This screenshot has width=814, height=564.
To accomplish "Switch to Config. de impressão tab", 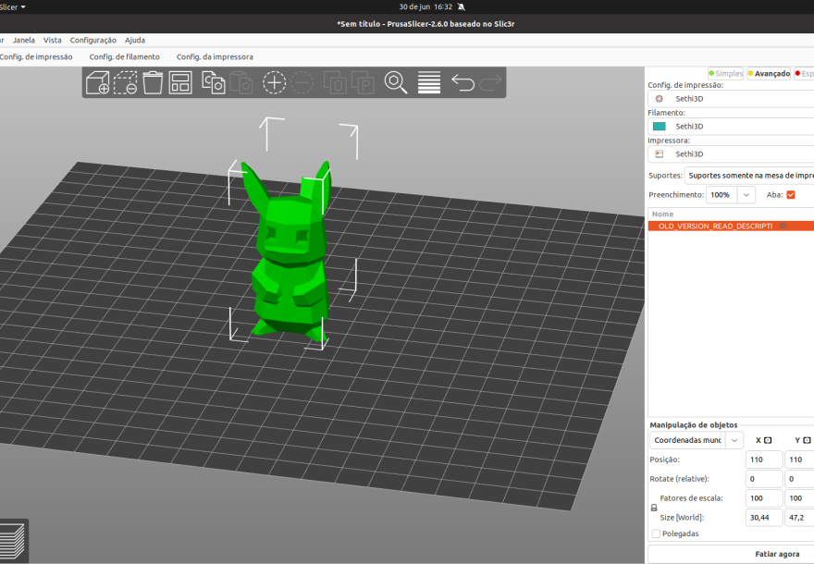I will pyautogui.click(x=36, y=56).
